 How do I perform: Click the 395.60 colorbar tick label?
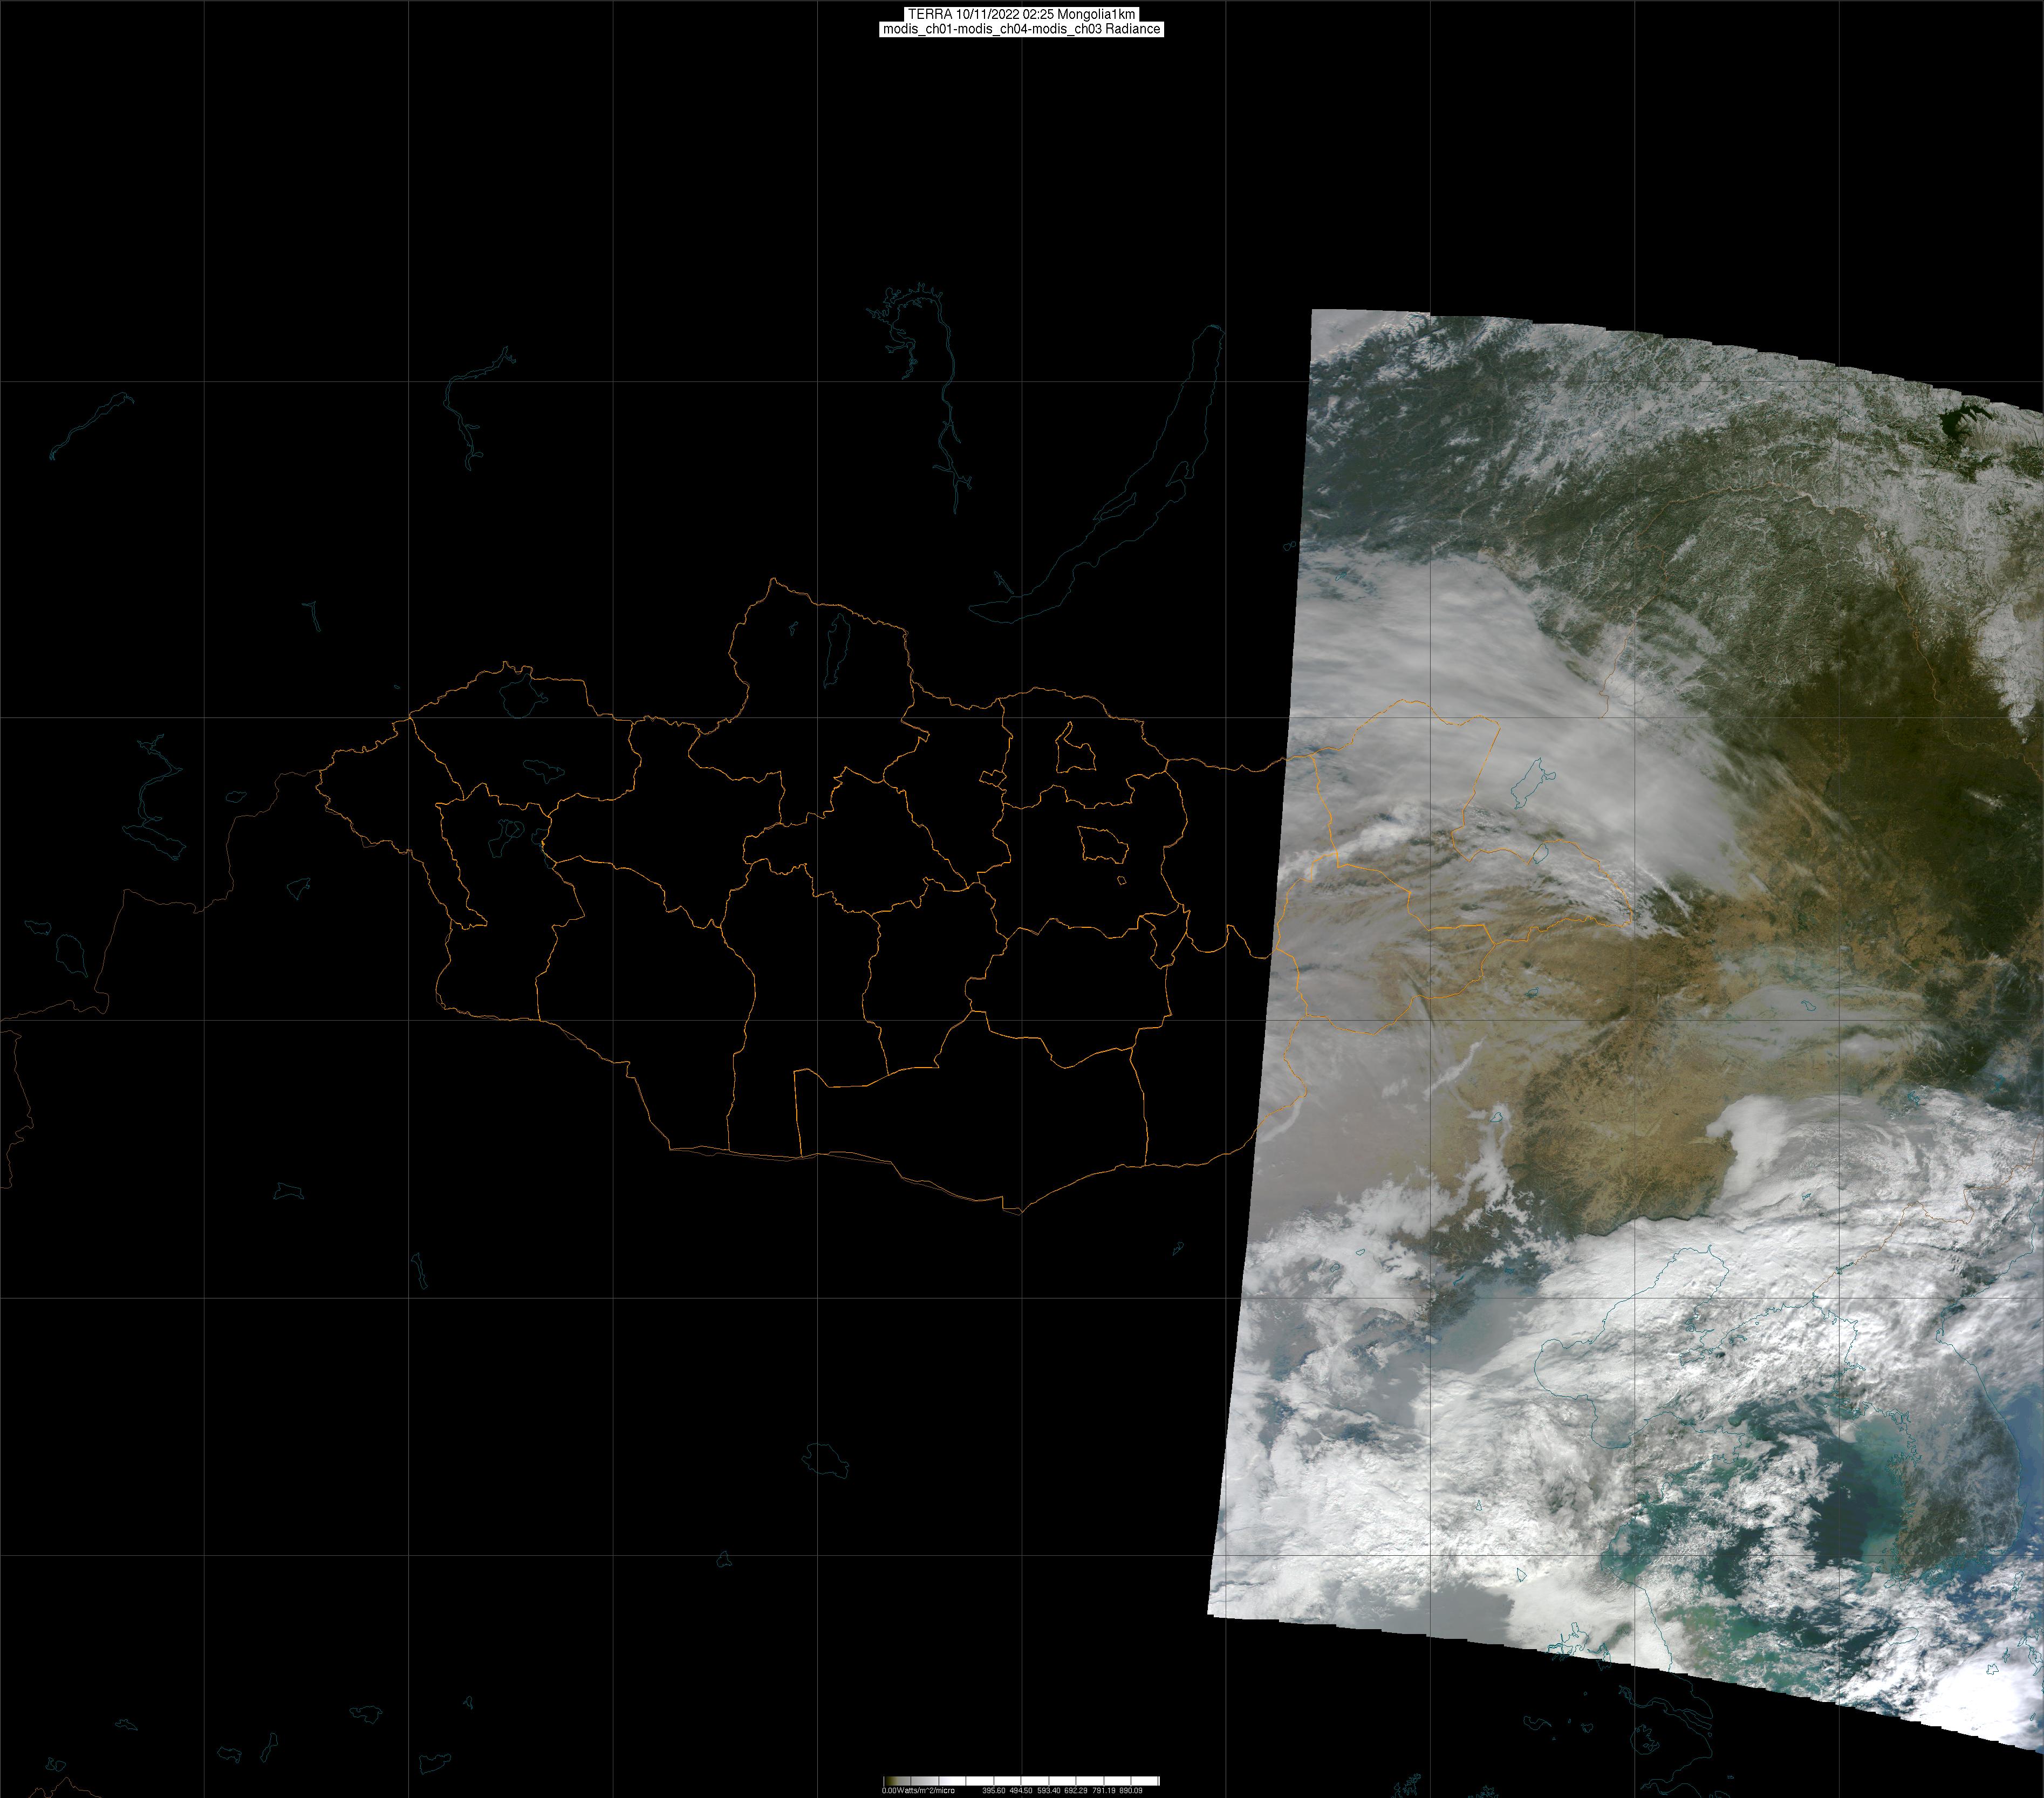click(x=994, y=1790)
